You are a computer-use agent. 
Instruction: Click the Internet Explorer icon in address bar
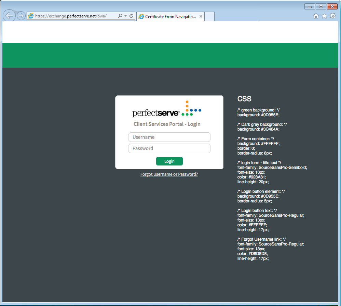(31, 16)
